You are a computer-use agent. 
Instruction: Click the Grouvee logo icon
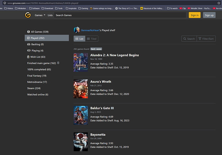[x=28, y=15]
